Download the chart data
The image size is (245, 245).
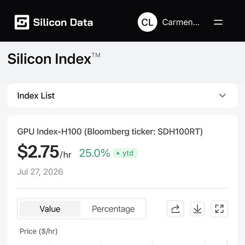pyautogui.click(x=197, y=209)
